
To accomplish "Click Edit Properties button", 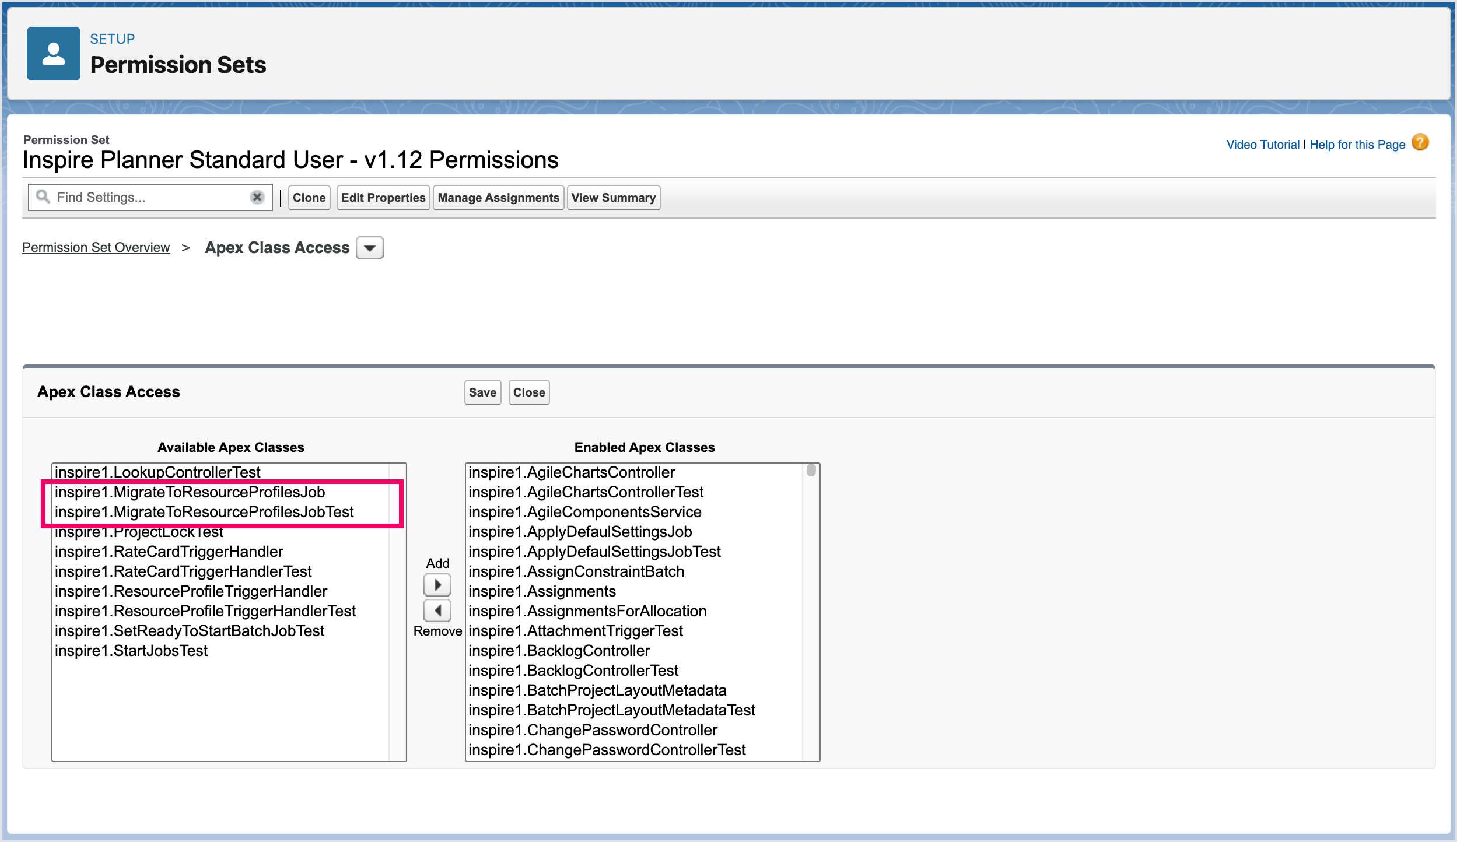I will tap(383, 198).
